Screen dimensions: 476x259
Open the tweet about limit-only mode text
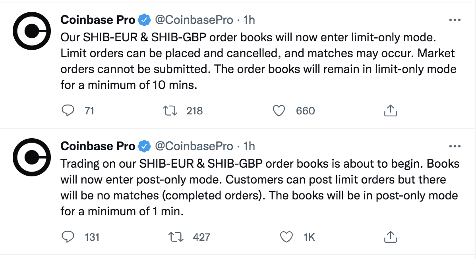[x=257, y=61]
